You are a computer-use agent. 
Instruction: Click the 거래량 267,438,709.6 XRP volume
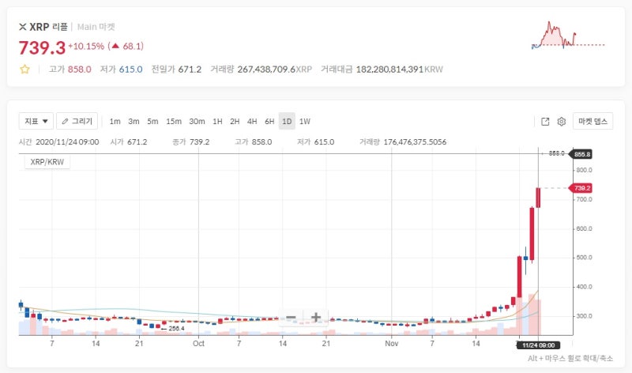[x=261, y=70]
